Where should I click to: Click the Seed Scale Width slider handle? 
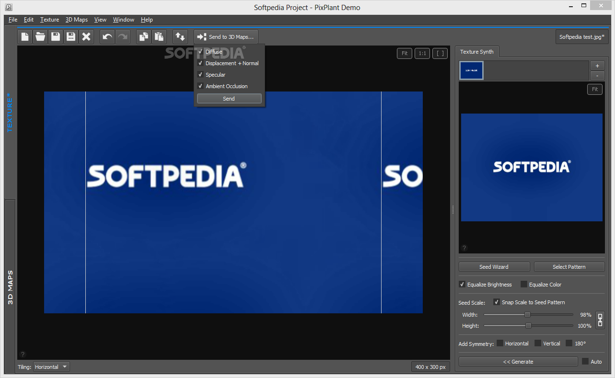click(x=527, y=315)
